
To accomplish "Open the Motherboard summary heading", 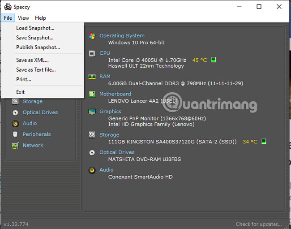I will tap(115, 94).
